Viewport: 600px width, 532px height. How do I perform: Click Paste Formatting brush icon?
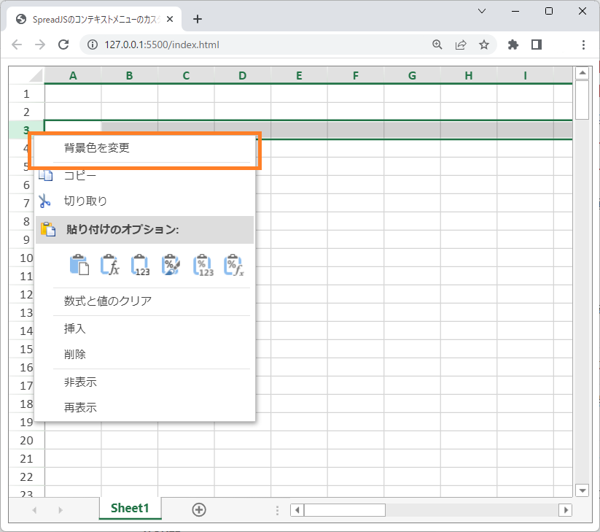click(x=171, y=265)
